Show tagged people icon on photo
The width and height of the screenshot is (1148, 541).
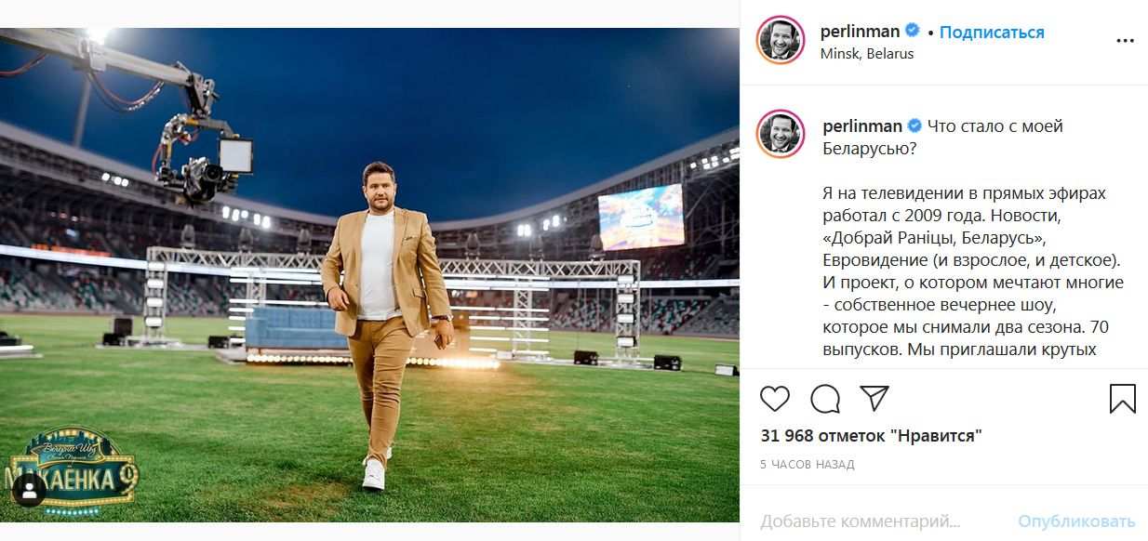point(29,489)
